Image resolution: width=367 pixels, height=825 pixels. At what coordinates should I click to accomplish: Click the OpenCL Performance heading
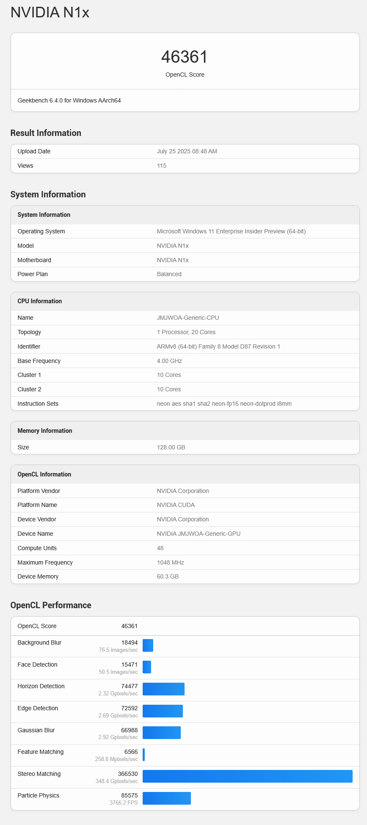pyautogui.click(x=51, y=605)
